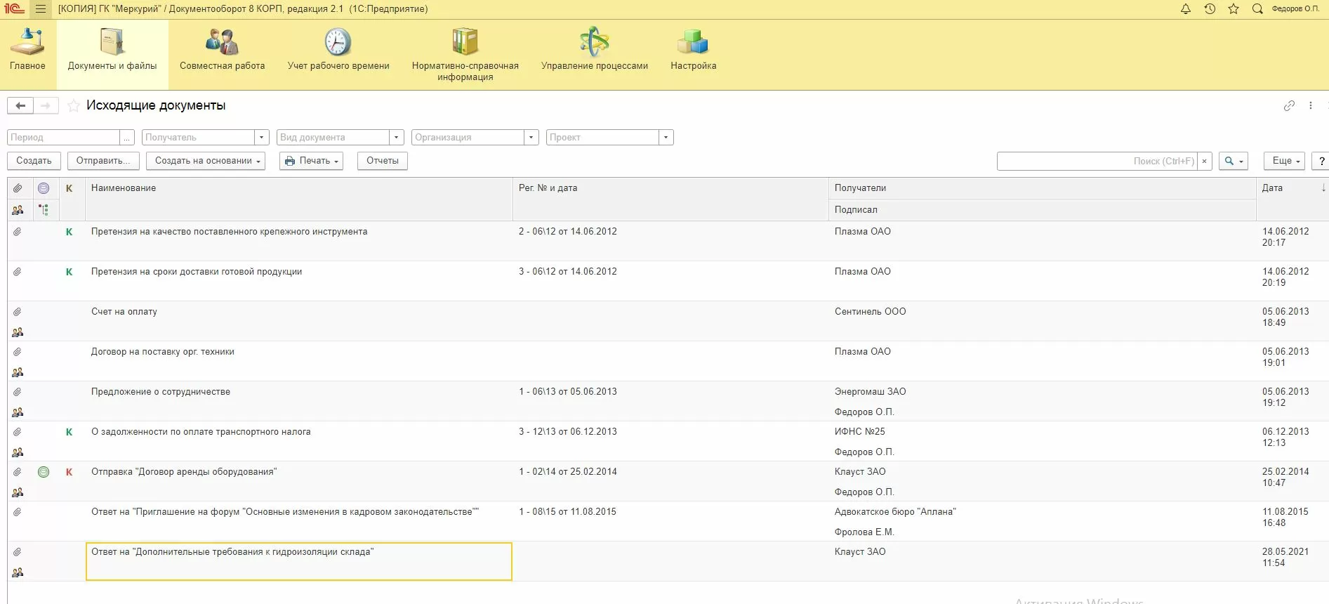Open favorites star in title bar

1234,9
